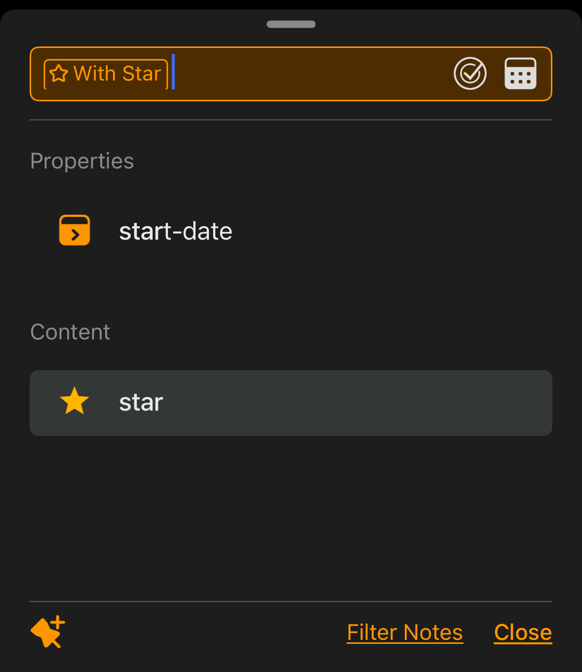Expand the Content section
Image resolution: width=582 pixels, height=672 pixels.
[x=70, y=332]
